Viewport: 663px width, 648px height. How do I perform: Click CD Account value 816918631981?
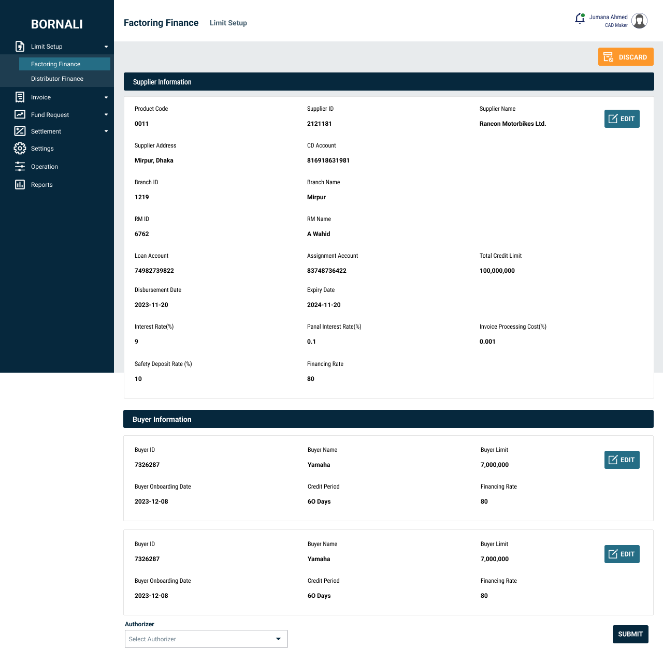coord(328,160)
